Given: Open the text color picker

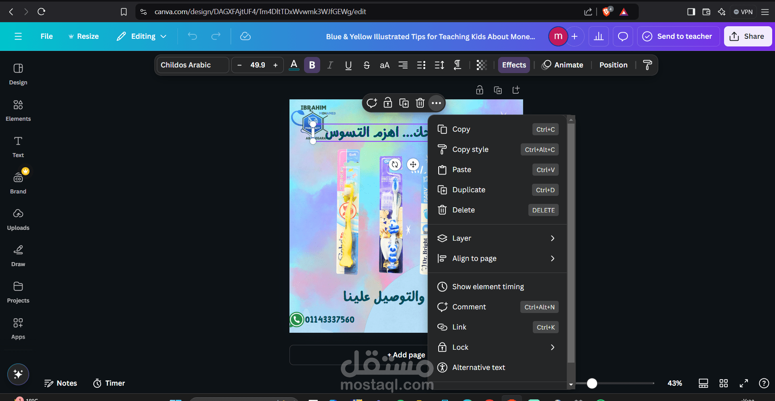Looking at the screenshot, I should click(x=294, y=65).
